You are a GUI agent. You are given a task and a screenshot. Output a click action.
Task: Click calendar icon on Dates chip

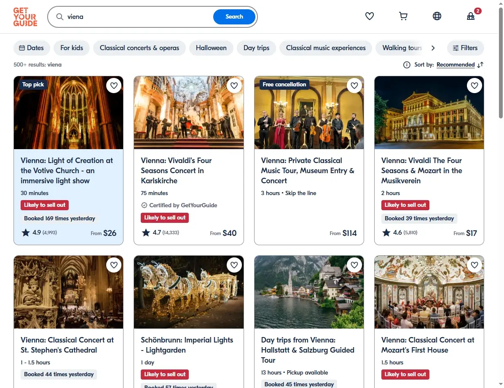pos(22,48)
